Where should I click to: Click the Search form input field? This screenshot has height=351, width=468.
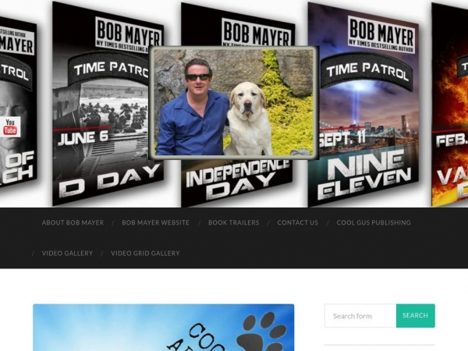coord(360,316)
